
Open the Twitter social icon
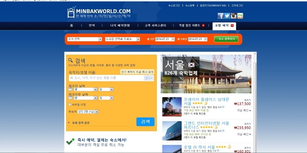tap(227, 16)
